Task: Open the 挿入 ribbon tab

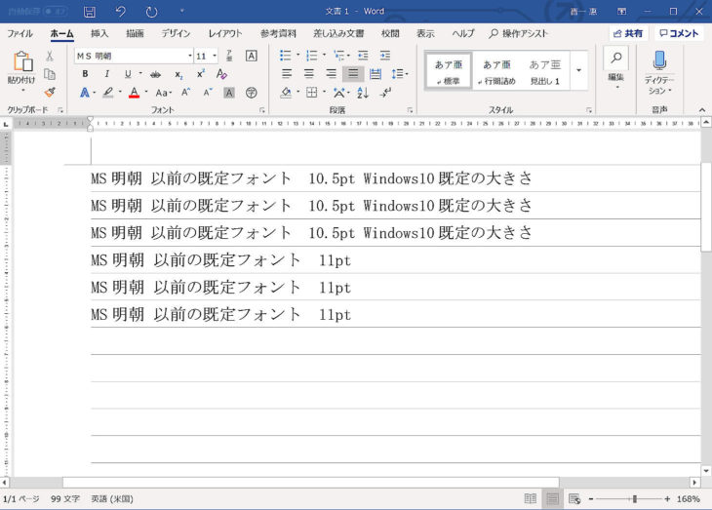Action: tap(99, 33)
